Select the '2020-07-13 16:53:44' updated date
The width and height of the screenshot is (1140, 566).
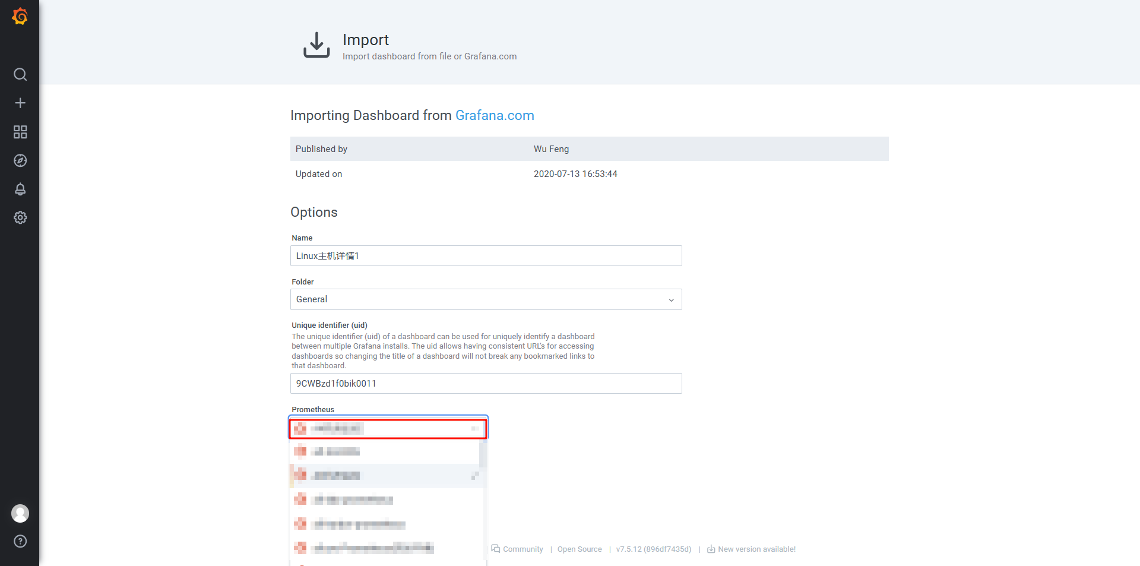tap(575, 174)
